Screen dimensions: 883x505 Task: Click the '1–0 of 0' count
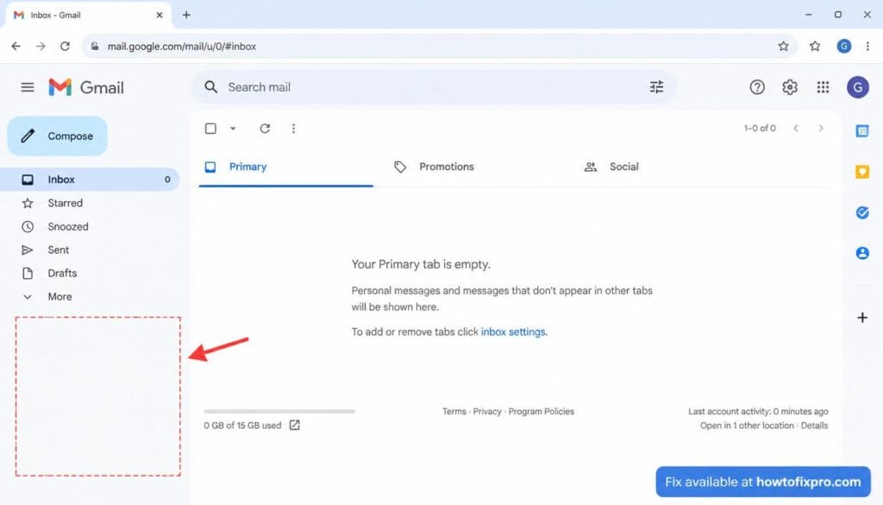coord(760,128)
